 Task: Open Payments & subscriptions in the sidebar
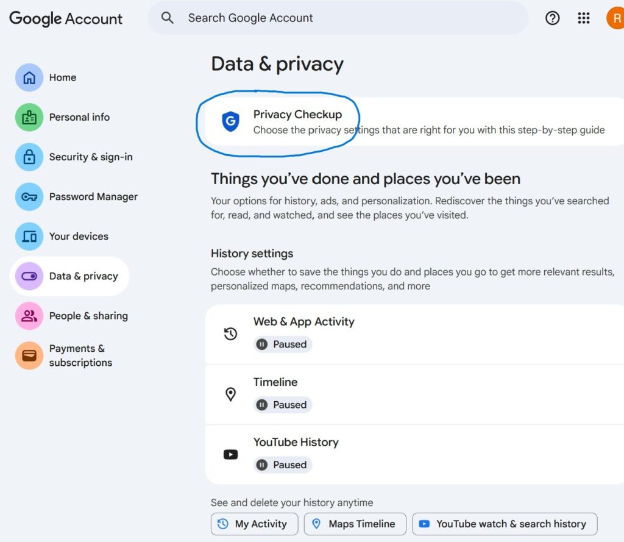point(80,355)
